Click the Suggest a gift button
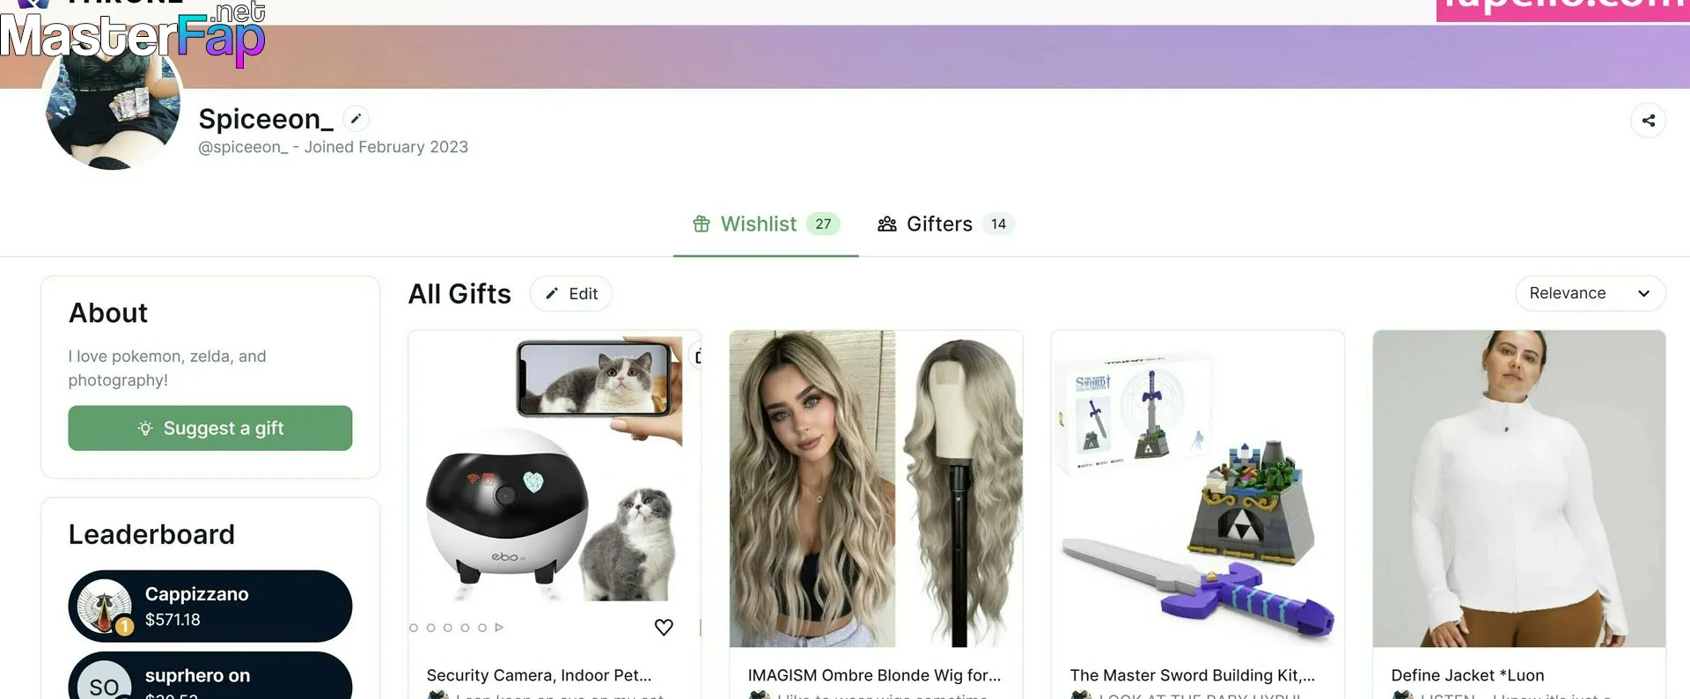This screenshot has height=699, width=1690. pyautogui.click(x=210, y=428)
